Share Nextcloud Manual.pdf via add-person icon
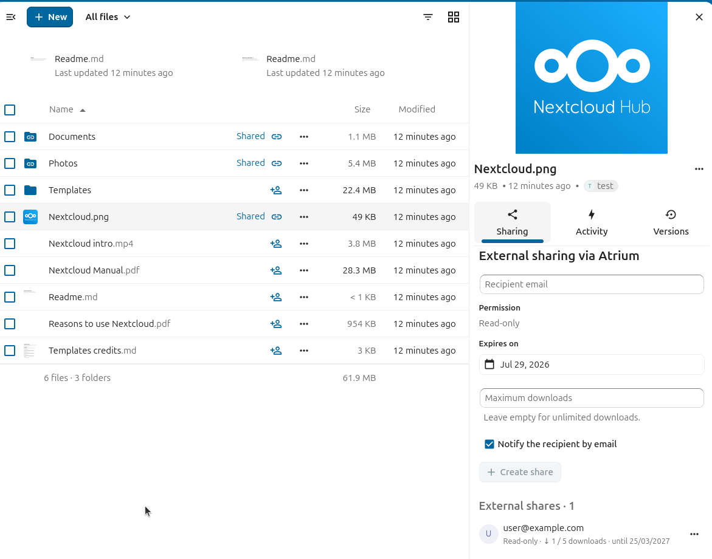Viewport: 712px width, 559px height. click(x=276, y=270)
